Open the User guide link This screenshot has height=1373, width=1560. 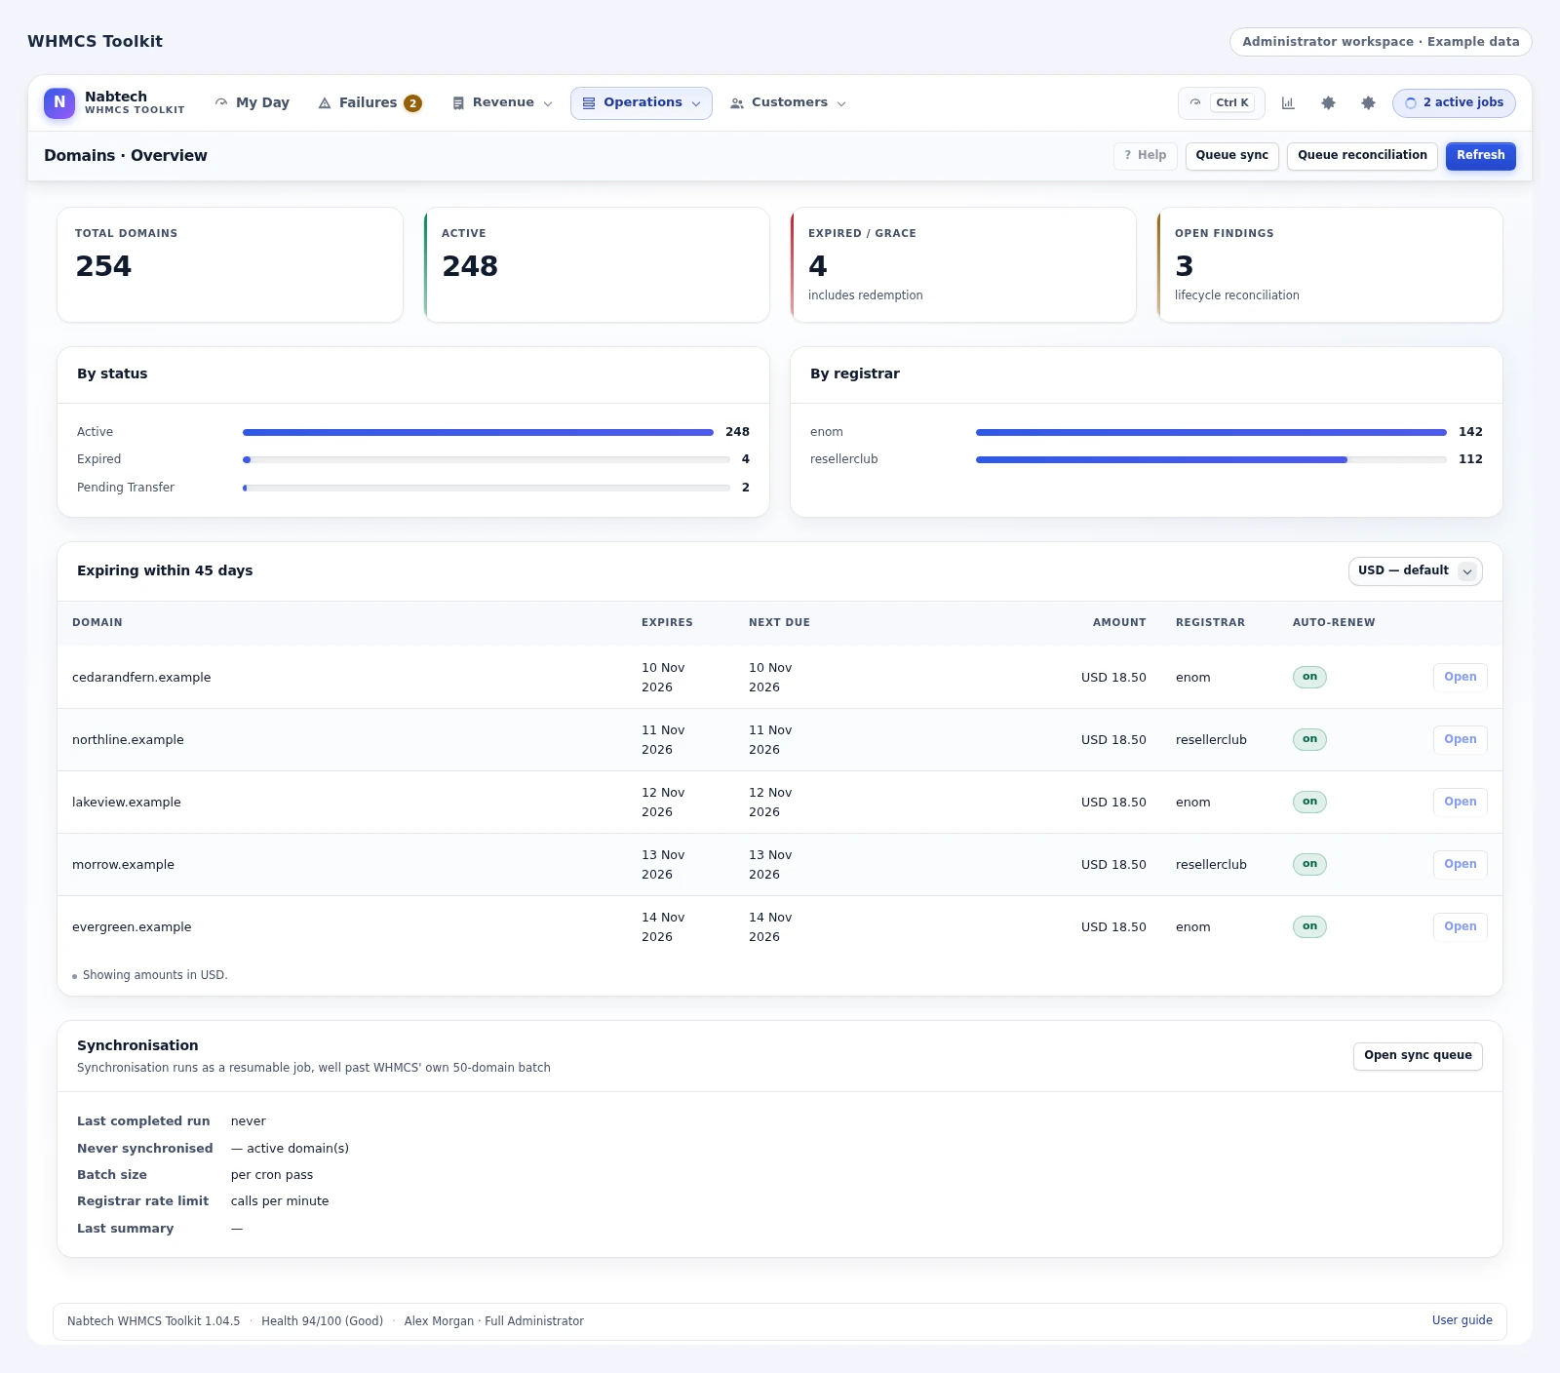(x=1462, y=1320)
